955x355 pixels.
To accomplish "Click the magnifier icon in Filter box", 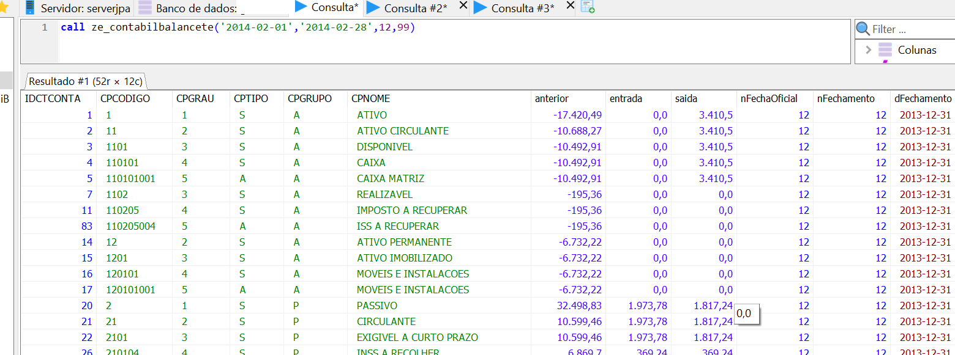I will coord(863,29).
